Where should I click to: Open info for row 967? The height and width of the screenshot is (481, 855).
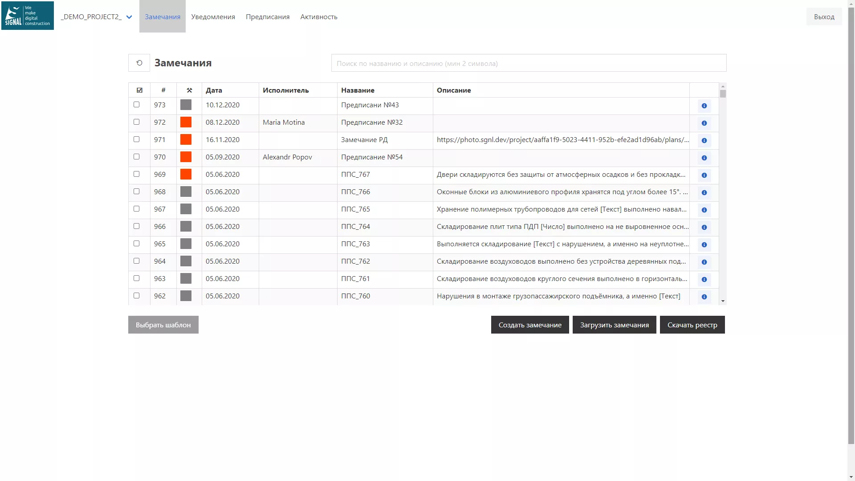pyautogui.click(x=704, y=210)
